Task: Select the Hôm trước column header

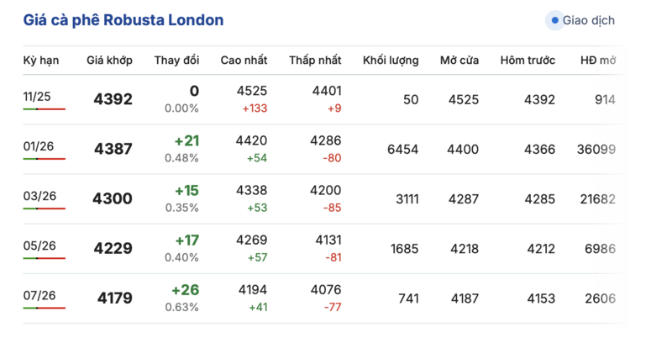Action: (x=528, y=61)
